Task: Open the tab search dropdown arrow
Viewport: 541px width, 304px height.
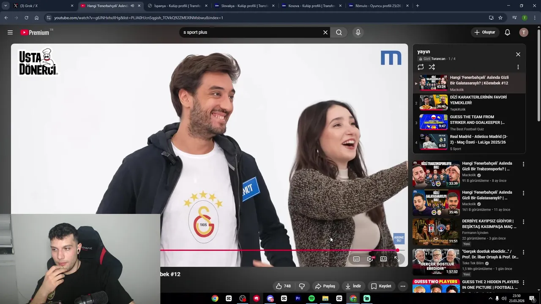Action: coord(5,6)
